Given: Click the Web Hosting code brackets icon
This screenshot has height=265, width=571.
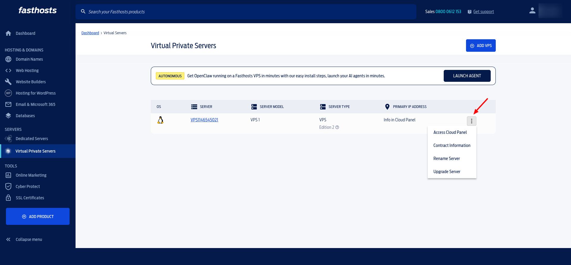Looking at the screenshot, I should coord(8,70).
